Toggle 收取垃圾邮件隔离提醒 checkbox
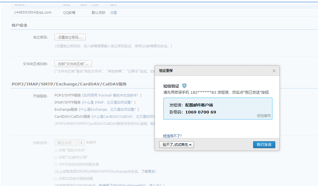318x186 pixels. [56, 178]
